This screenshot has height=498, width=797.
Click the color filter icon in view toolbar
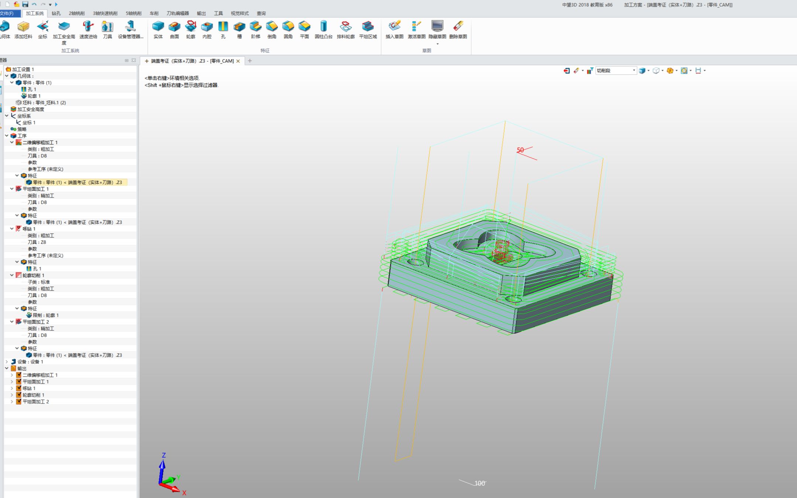click(x=590, y=71)
